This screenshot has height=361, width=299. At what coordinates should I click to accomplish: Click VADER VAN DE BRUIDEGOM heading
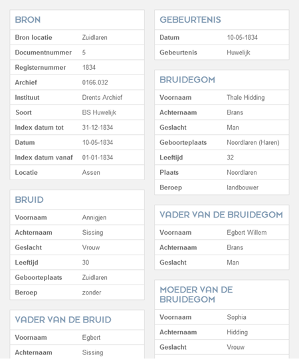click(x=221, y=215)
